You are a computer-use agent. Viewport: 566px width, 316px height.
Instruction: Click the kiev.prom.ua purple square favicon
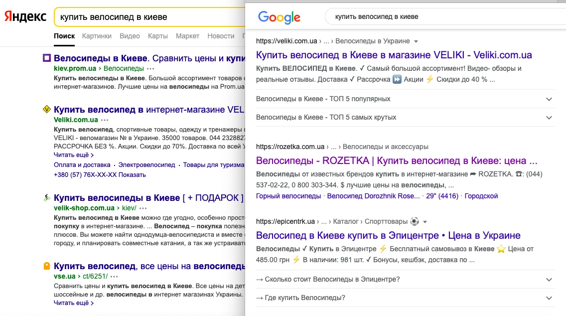pyautogui.click(x=46, y=58)
